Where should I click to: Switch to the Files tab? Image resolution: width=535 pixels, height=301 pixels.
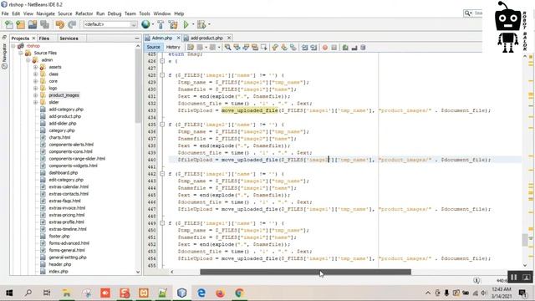click(x=44, y=38)
